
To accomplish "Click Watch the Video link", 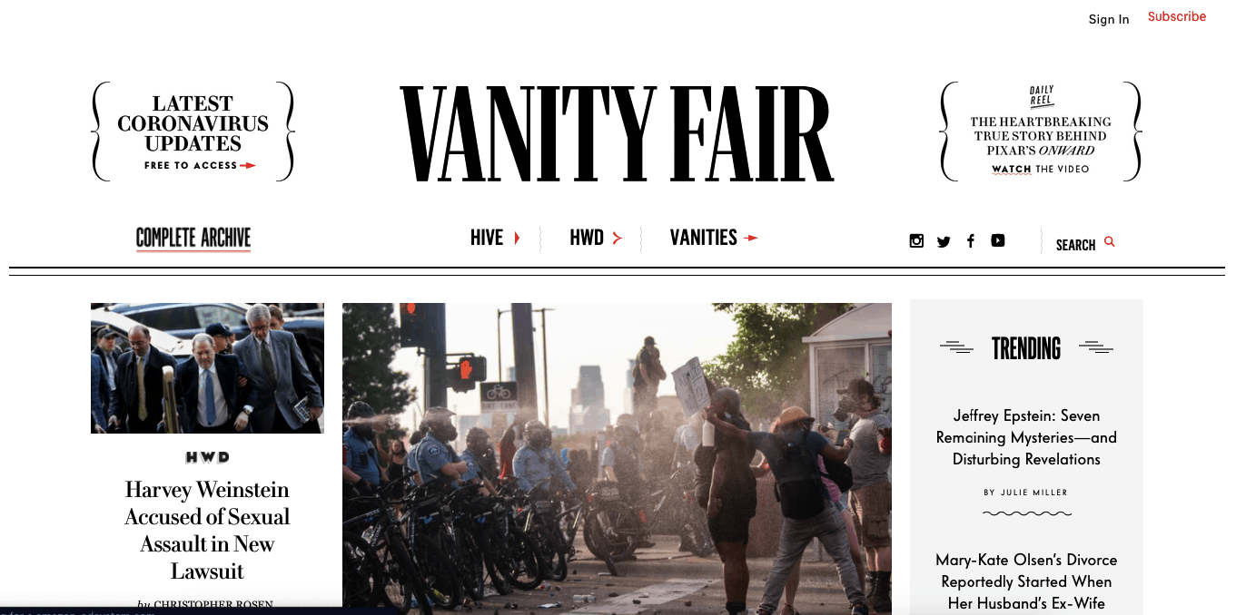I will coord(1040,169).
